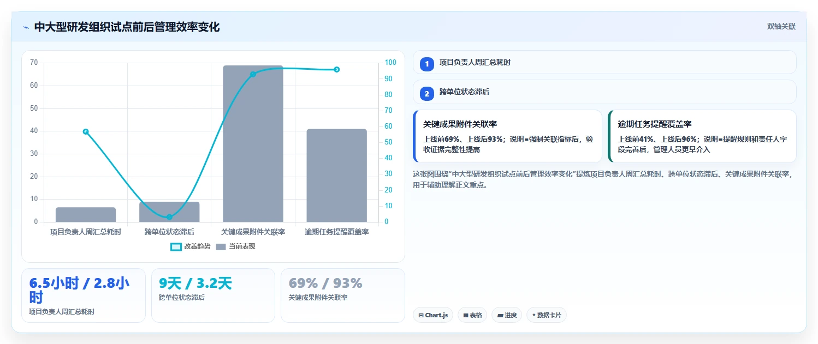818x344 pixels.
Task: Click the 9天 / 3.2天 stat card
Action: coord(213,295)
